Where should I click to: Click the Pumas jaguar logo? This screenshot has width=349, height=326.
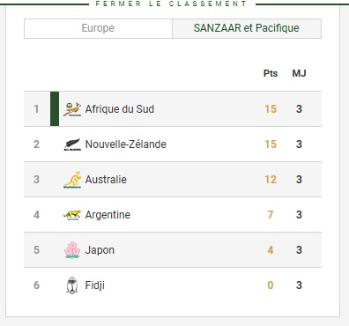tap(72, 215)
